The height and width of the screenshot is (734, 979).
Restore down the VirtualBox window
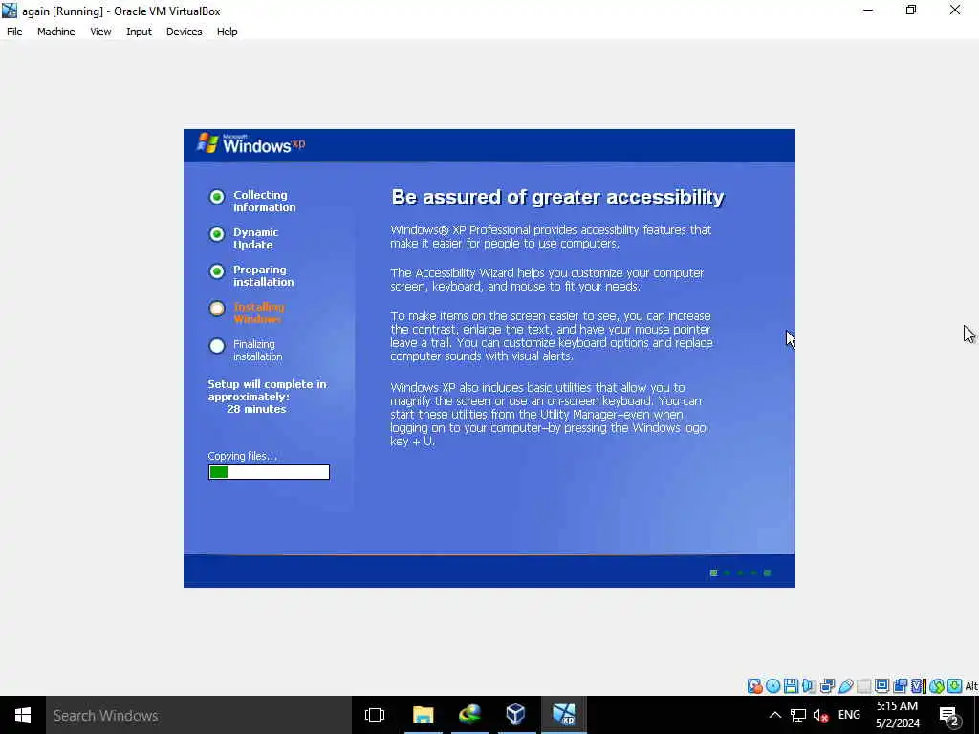click(x=911, y=11)
